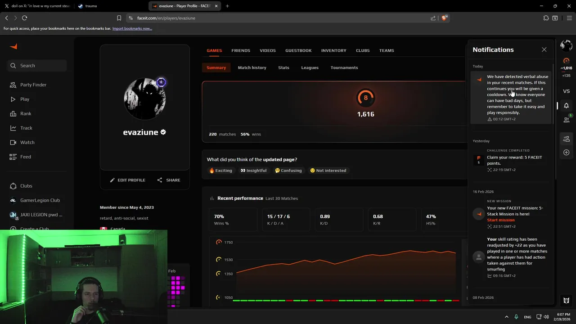Screen dimensions: 576x324
Task: Click the plus circle icon in right rail
Action: coord(567,153)
